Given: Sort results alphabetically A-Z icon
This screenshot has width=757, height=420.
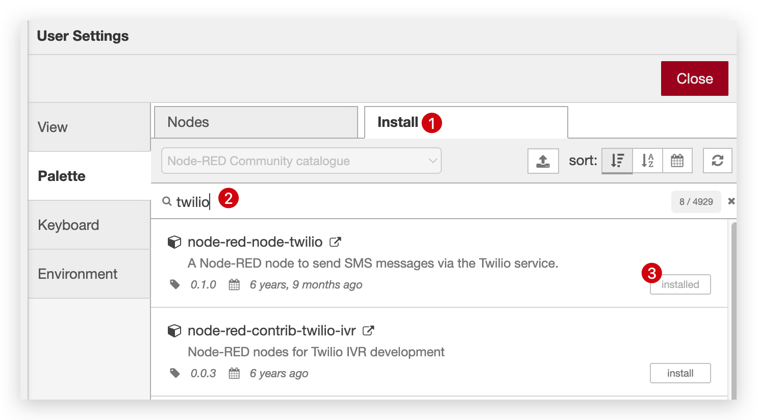Looking at the screenshot, I should (x=647, y=161).
